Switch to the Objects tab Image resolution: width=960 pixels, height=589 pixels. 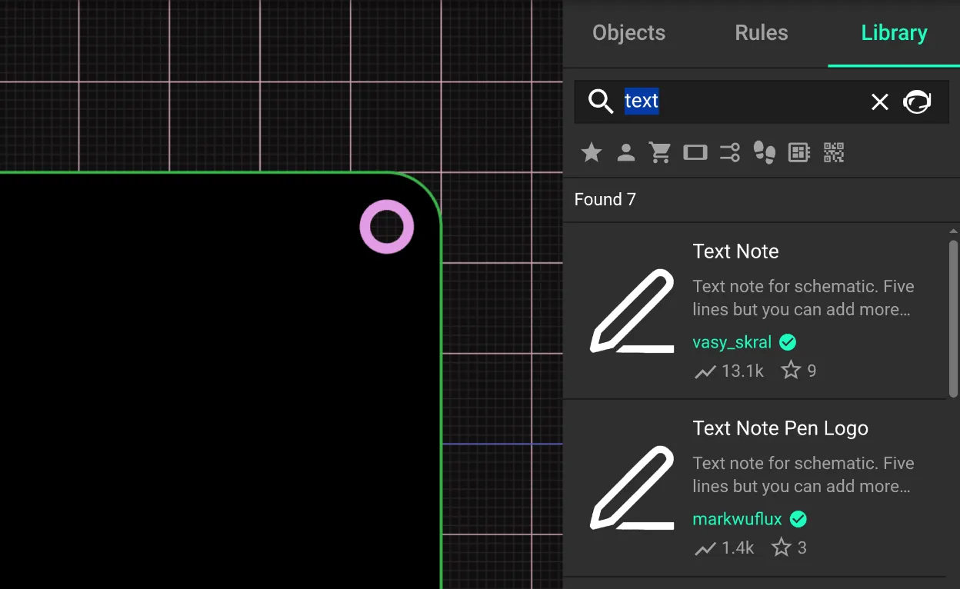(x=628, y=33)
